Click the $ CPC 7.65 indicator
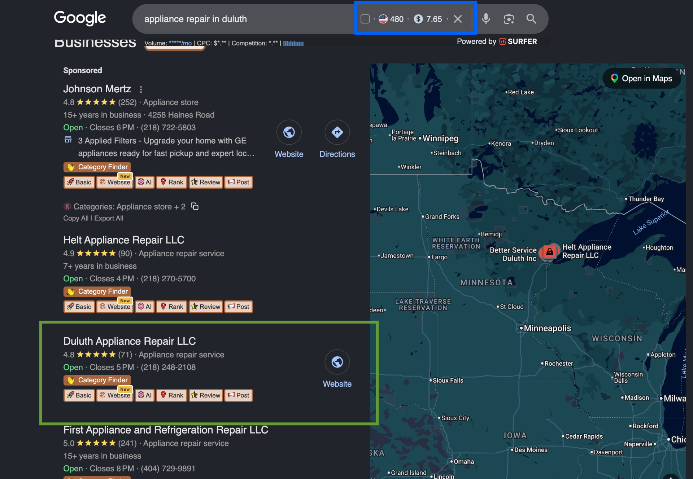Viewport: 693px width, 479px height. tap(428, 19)
